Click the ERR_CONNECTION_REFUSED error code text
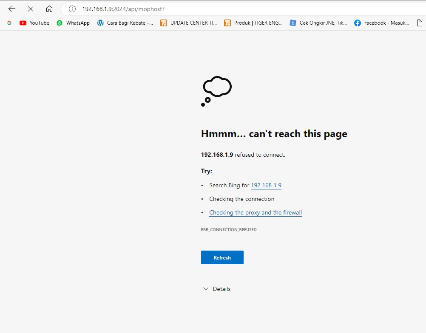426x333 pixels. pyautogui.click(x=229, y=230)
